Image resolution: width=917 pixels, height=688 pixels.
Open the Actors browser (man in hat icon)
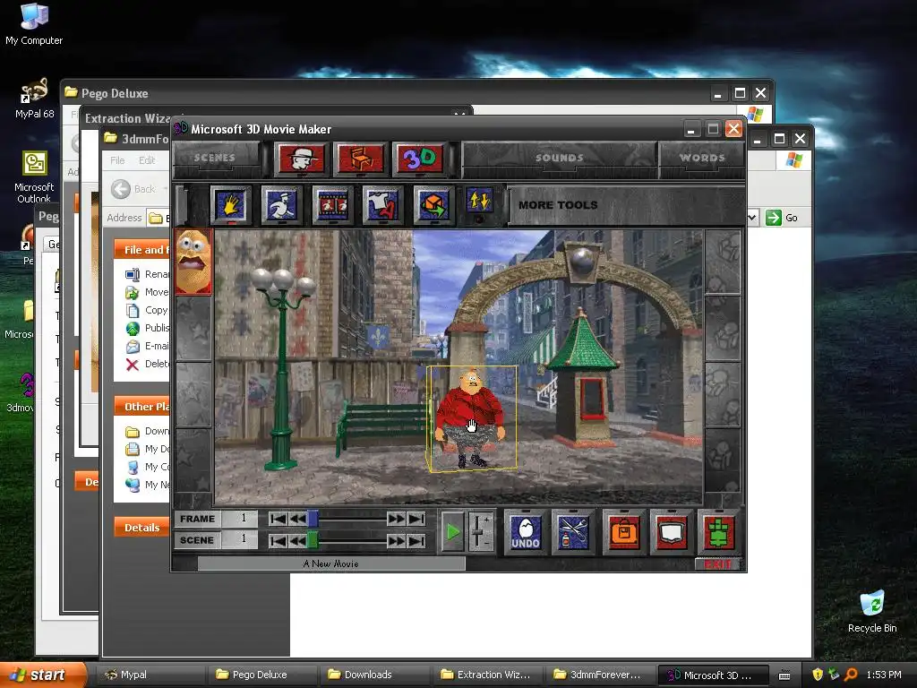point(302,159)
